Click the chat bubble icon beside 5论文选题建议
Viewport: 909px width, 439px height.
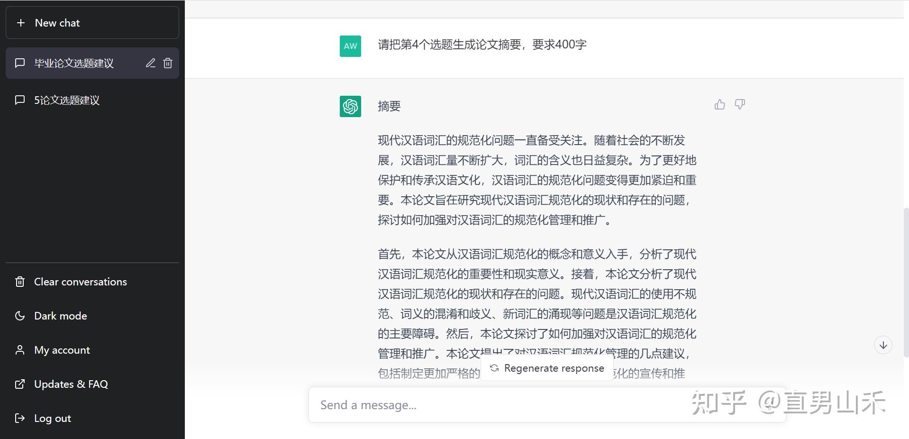coord(20,100)
